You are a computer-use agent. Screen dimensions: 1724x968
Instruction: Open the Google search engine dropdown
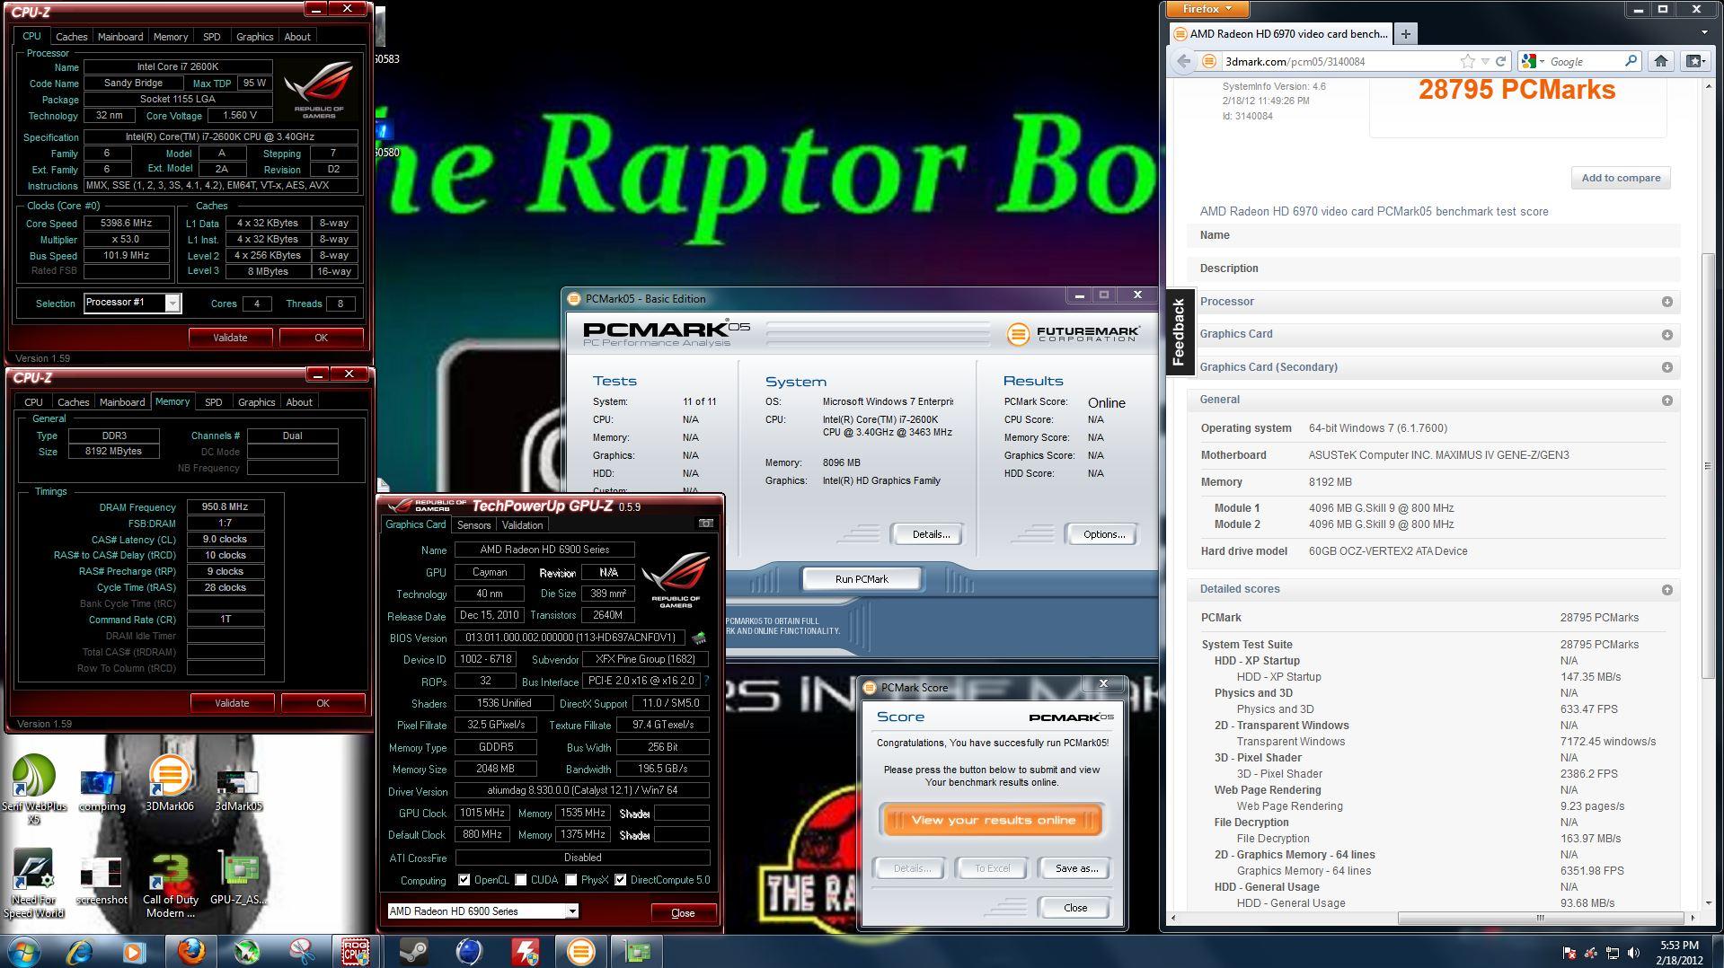(1534, 61)
